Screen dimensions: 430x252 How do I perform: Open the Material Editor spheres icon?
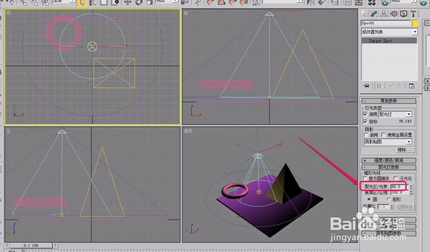tap(372, 2)
